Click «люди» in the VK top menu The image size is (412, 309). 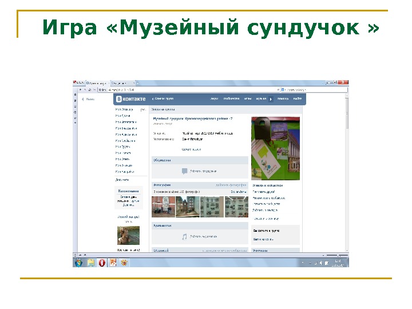214,99
